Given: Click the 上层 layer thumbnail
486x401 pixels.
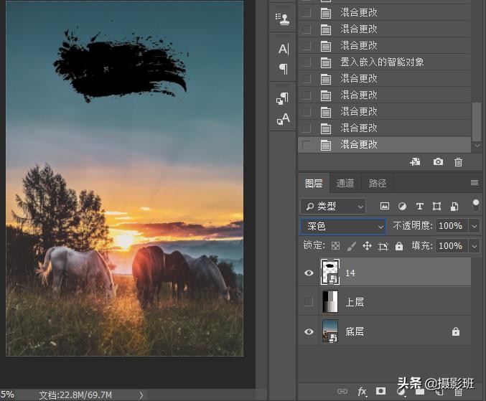Looking at the screenshot, I should click(330, 302).
